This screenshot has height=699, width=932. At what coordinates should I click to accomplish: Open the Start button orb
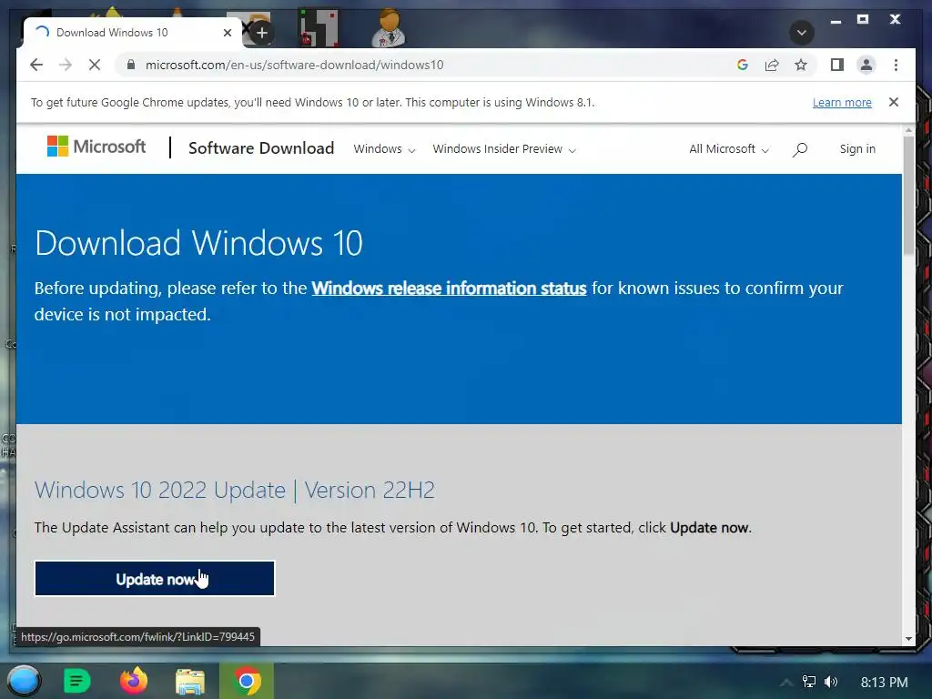point(24,681)
